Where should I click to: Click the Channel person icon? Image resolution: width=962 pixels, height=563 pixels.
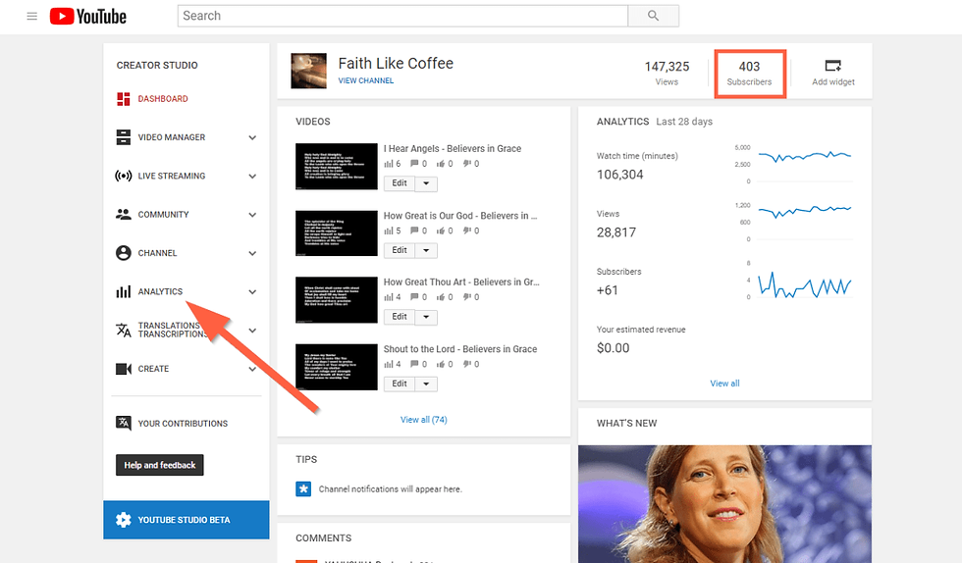[x=124, y=253]
